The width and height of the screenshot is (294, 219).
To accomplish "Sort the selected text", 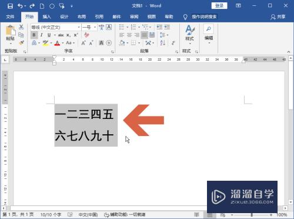I will coord(162,43).
